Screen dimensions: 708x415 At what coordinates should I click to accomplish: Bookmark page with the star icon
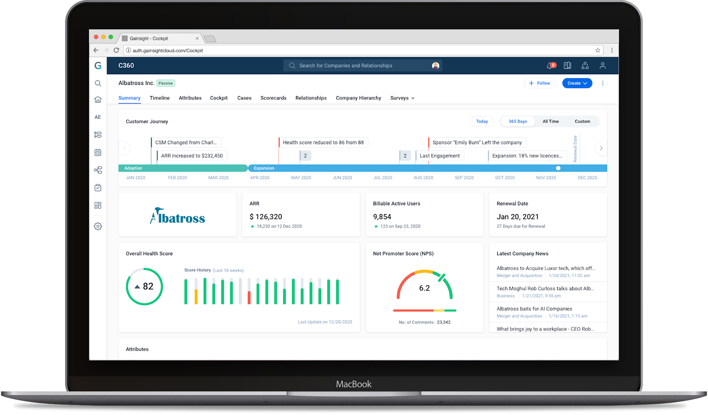pos(598,50)
